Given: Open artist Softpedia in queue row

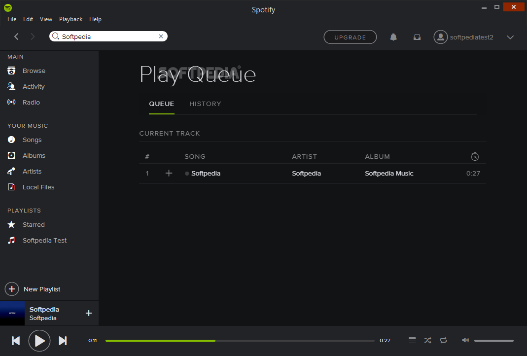Looking at the screenshot, I should 306,174.
